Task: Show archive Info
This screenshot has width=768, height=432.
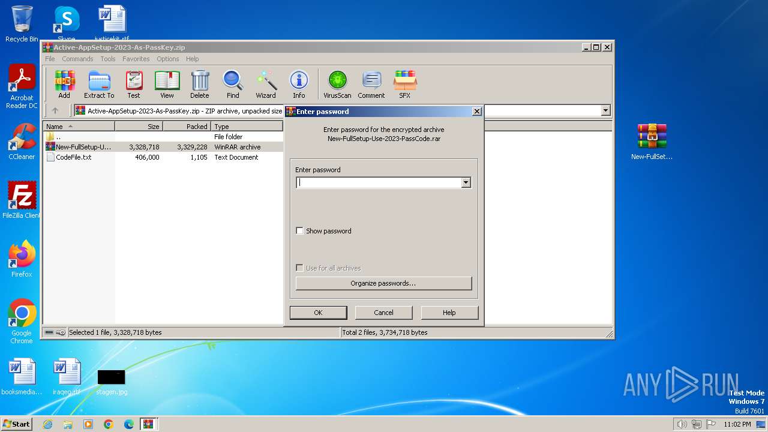Action: tap(299, 84)
